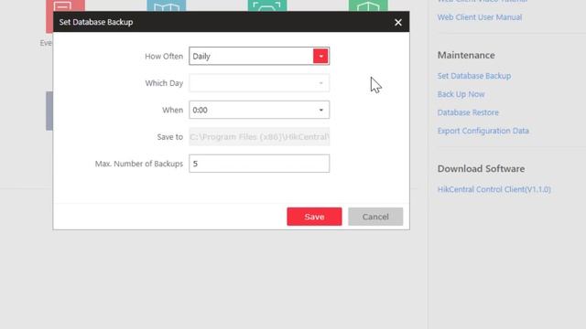The width and height of the screenshot is (586, 329).
Task: Click the Back Up Now link
Action: (461, 94)
